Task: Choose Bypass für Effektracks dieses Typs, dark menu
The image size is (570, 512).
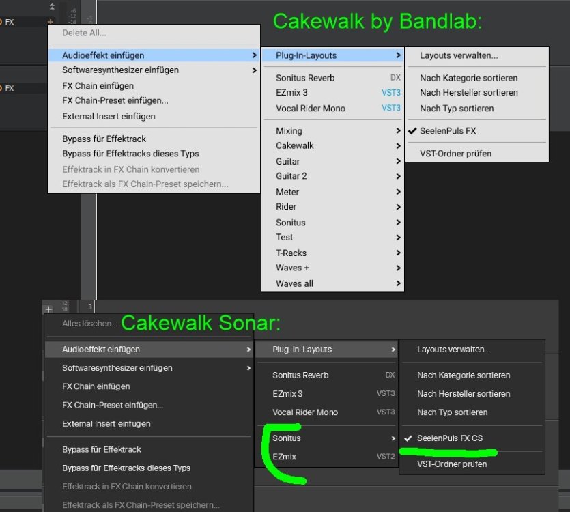Action: [149, 468]
